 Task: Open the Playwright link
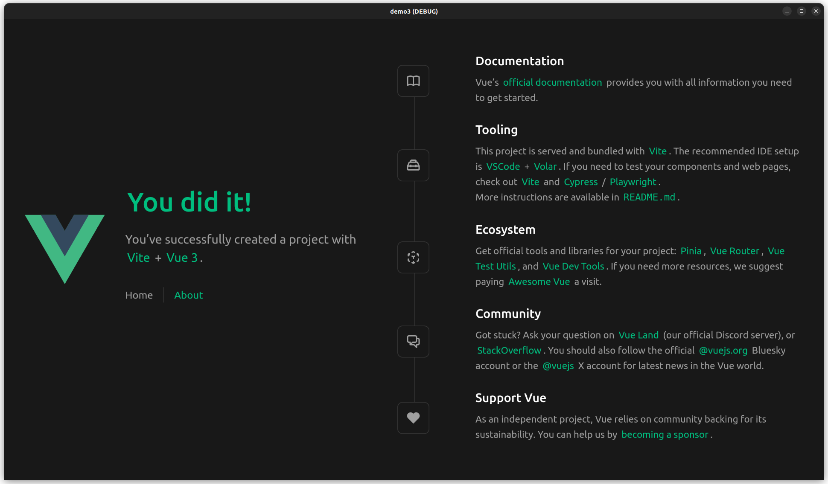point(633,182)
